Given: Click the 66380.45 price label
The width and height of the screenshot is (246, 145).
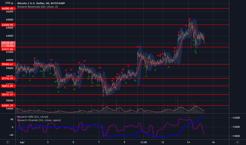Looking at the screenshot, I should tap(8, 8).
